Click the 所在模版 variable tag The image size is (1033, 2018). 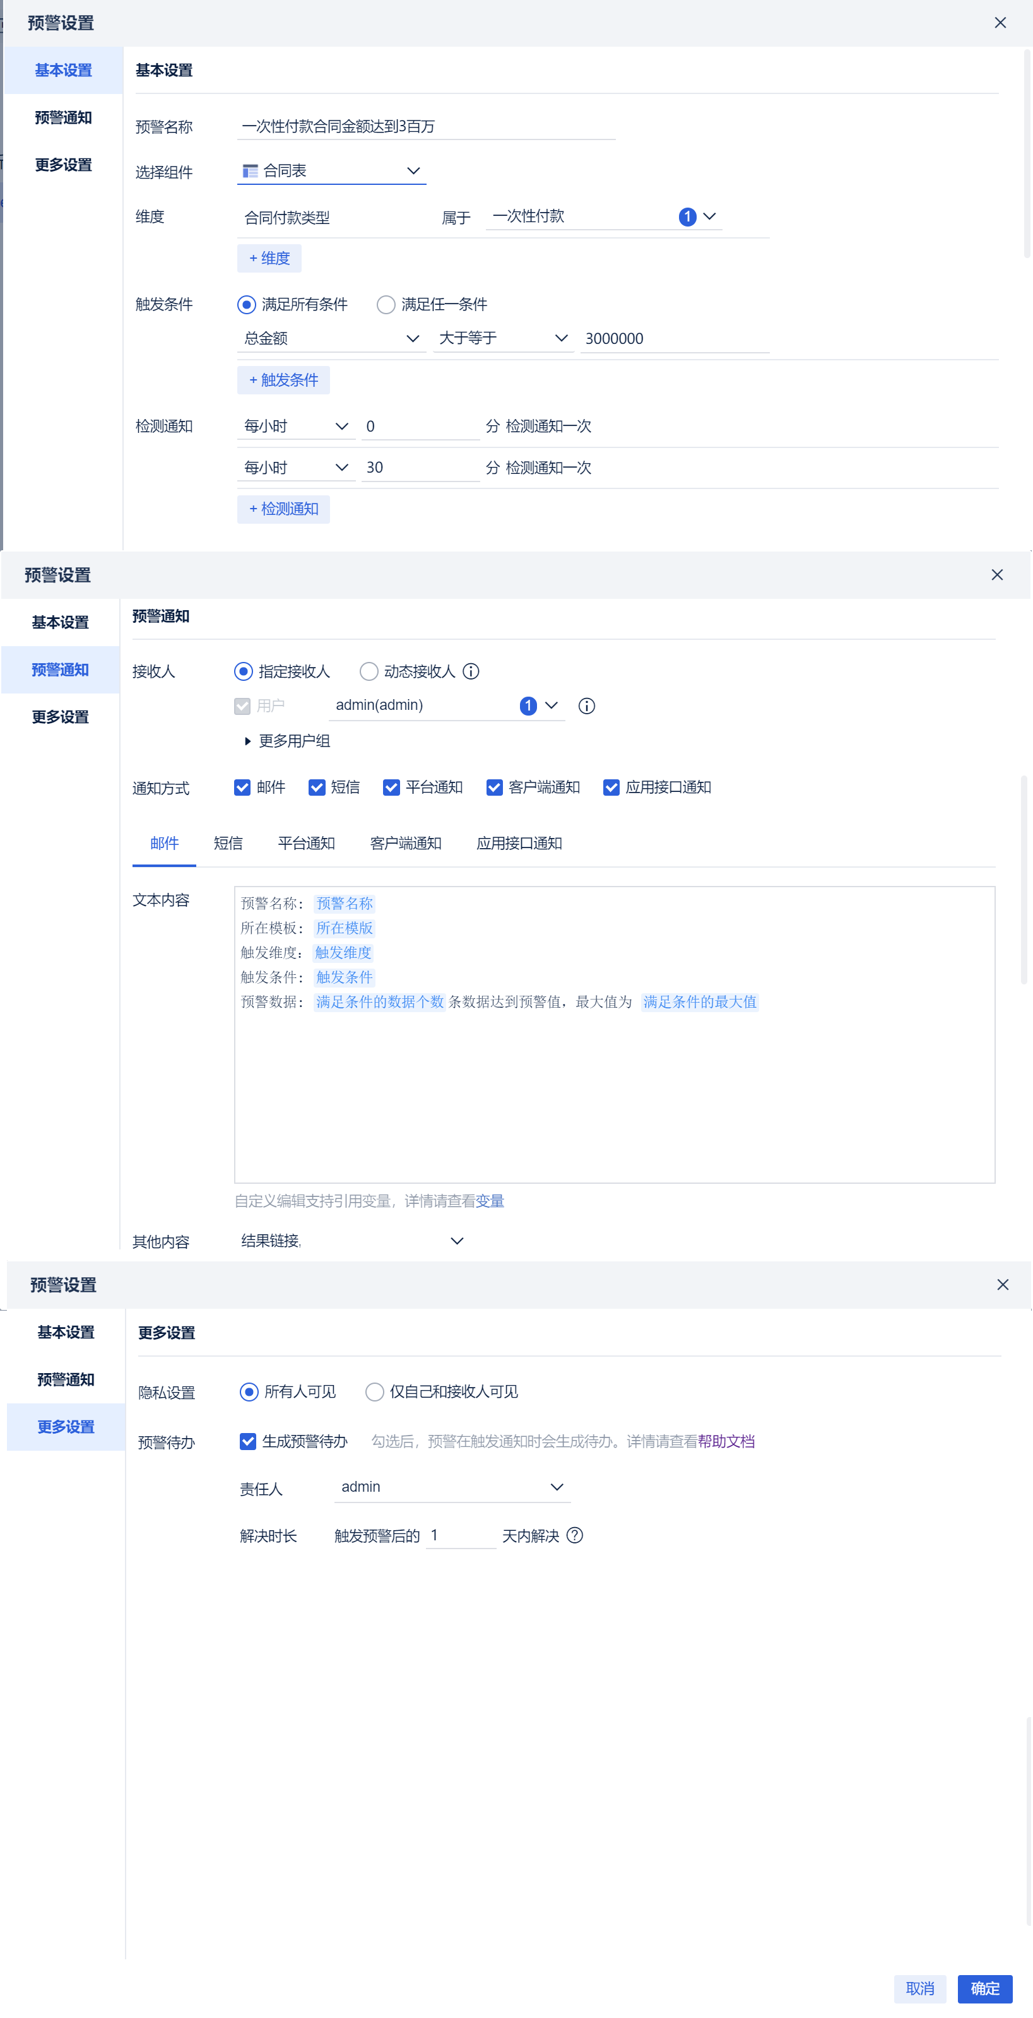click(345, 928)
